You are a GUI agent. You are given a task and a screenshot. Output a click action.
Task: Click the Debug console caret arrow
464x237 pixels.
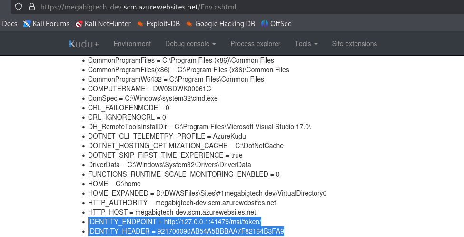[214, 44]
